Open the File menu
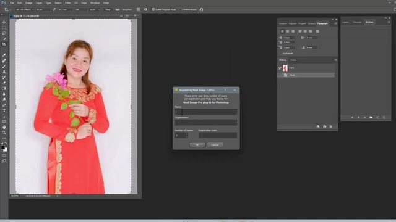396x222 pixels. pos(12,3)
